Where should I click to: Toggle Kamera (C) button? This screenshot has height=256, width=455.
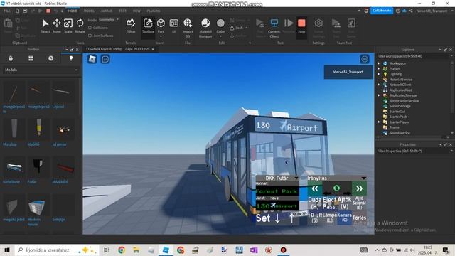coord(344,218)
